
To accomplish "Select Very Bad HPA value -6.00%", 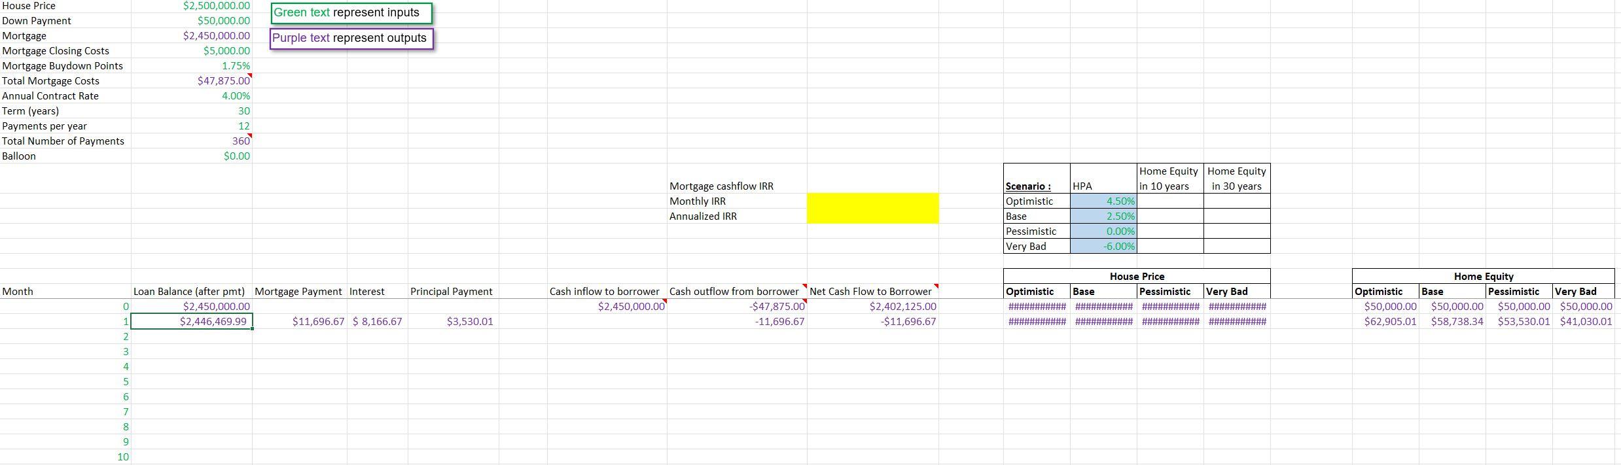I will (1103, 247).
